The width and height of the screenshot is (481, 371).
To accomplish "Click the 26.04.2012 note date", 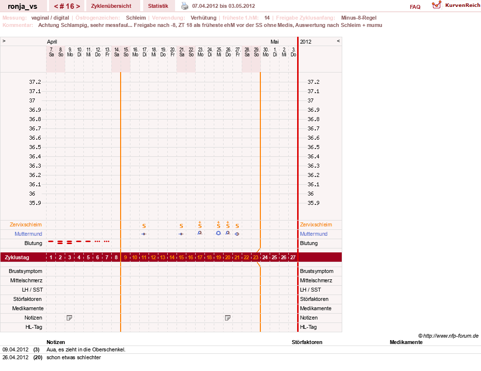I will [15, 357].
